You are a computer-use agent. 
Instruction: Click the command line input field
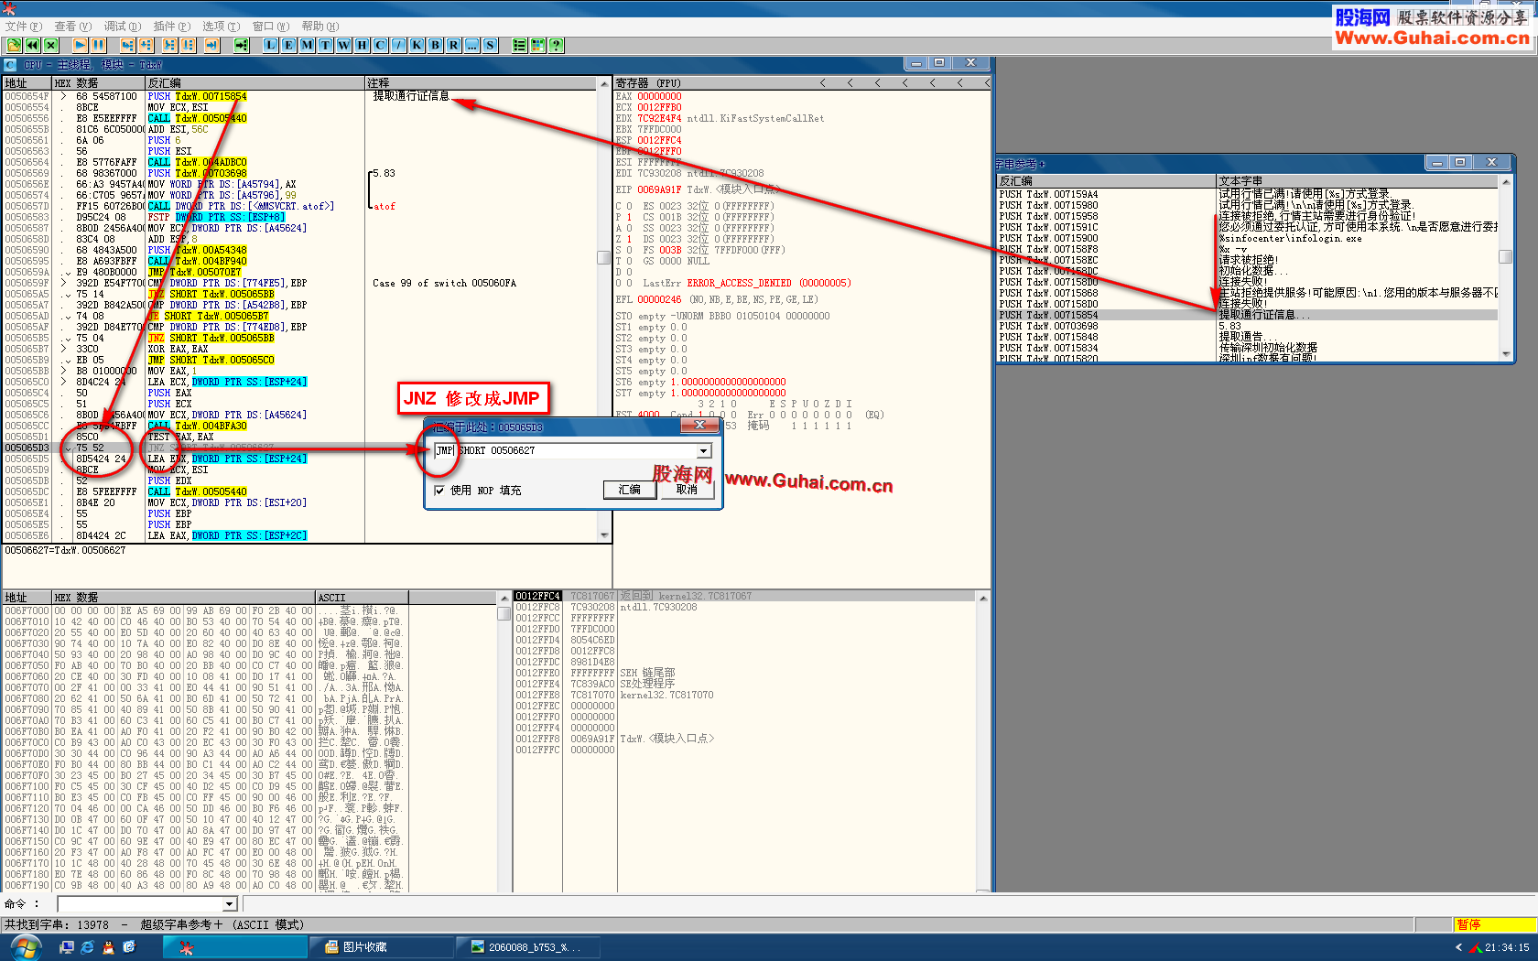[140, 904]
